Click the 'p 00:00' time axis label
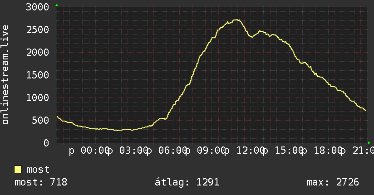 pyautogui.click(x=89, y=151)
